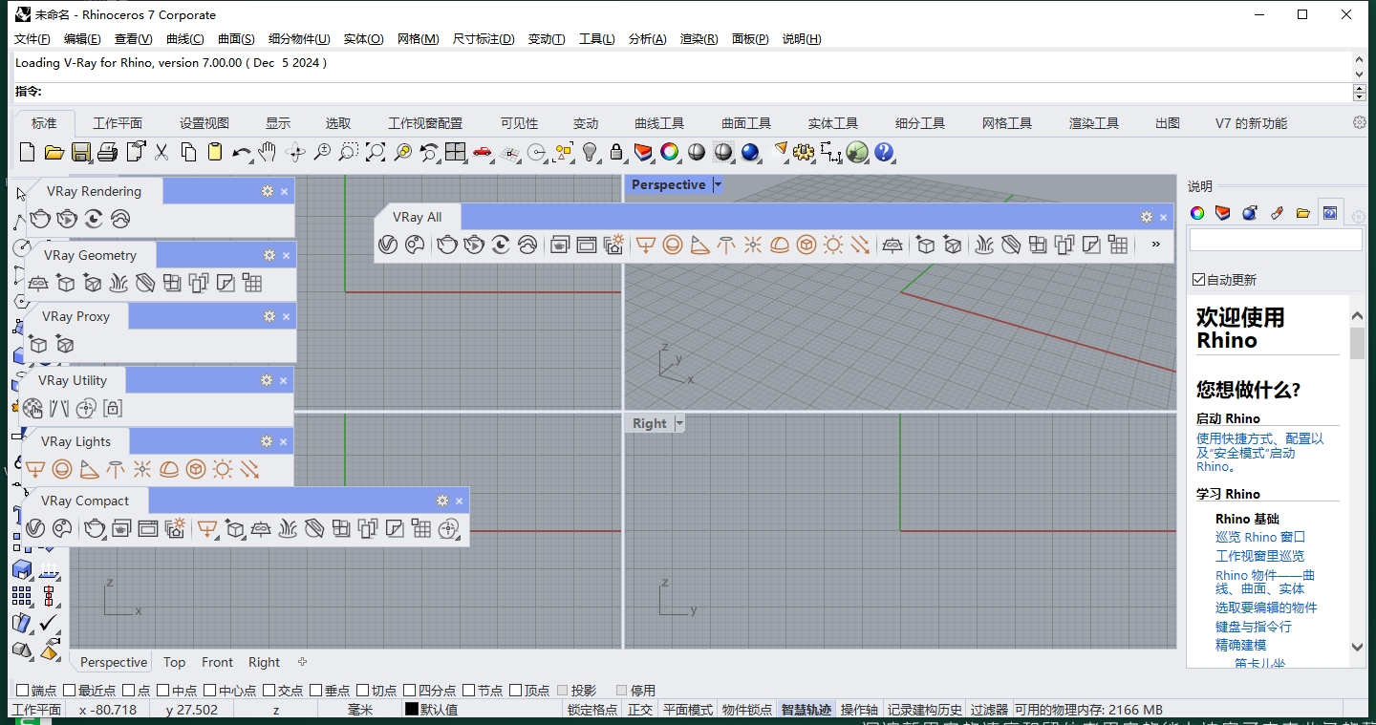
Task: Open VRay Rendering panel gear options
Action: [x=268, y=191]
